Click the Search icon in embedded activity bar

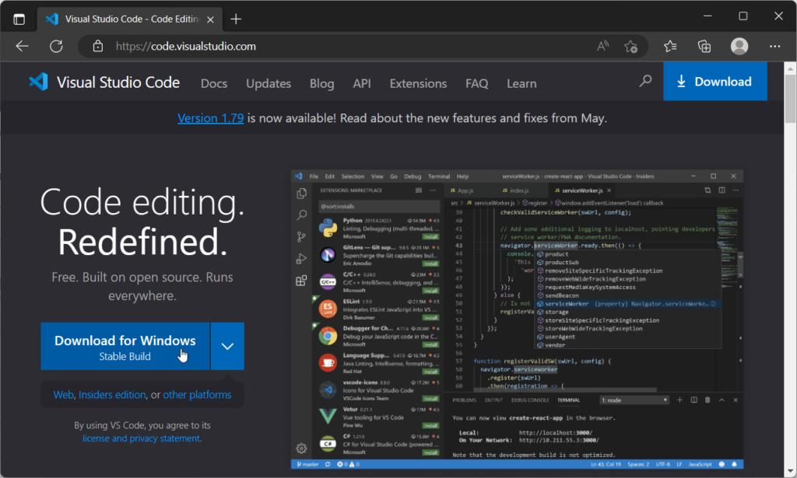[x=301, y=215]
